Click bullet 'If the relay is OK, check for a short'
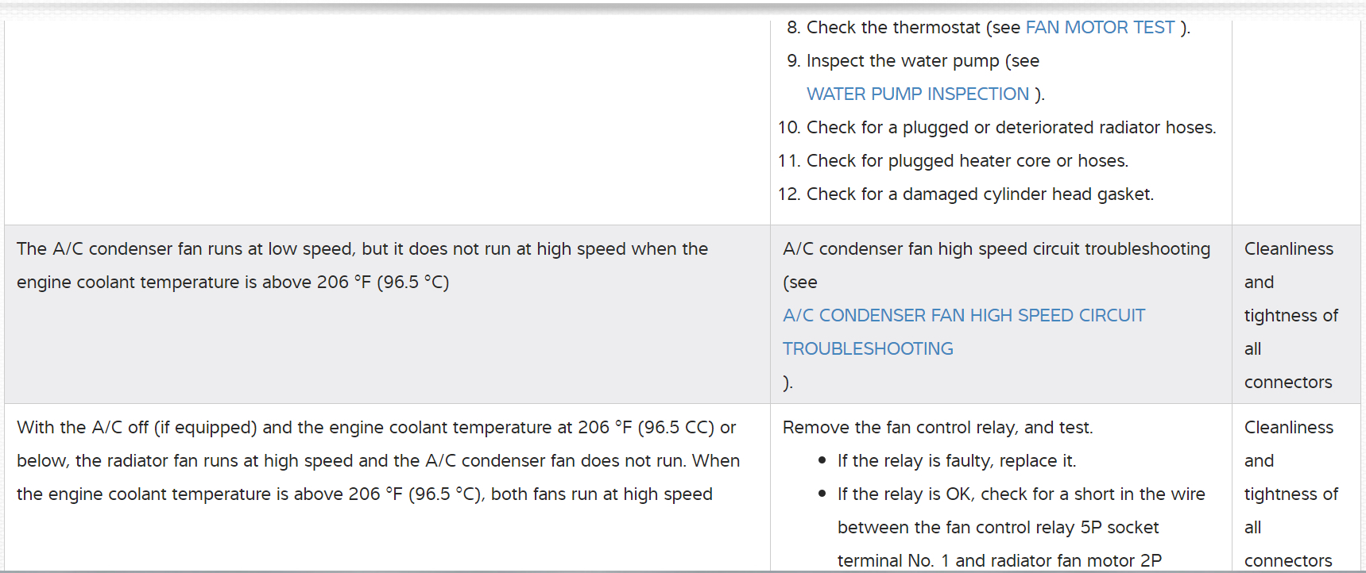Viewport: 1366px width, 573px height. click(1020, 494)
